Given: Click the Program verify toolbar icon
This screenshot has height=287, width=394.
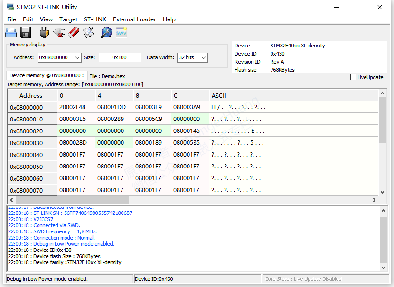Looking at the screenshot, I should pos(88,32).
